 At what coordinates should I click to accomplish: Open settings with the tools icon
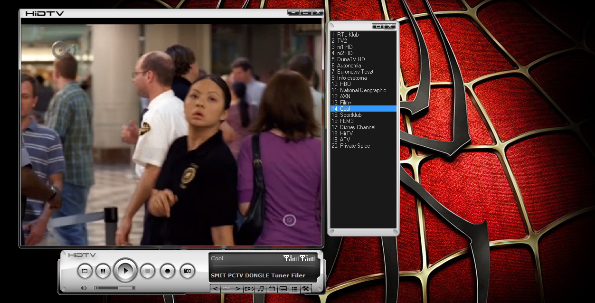pos(306,289)
